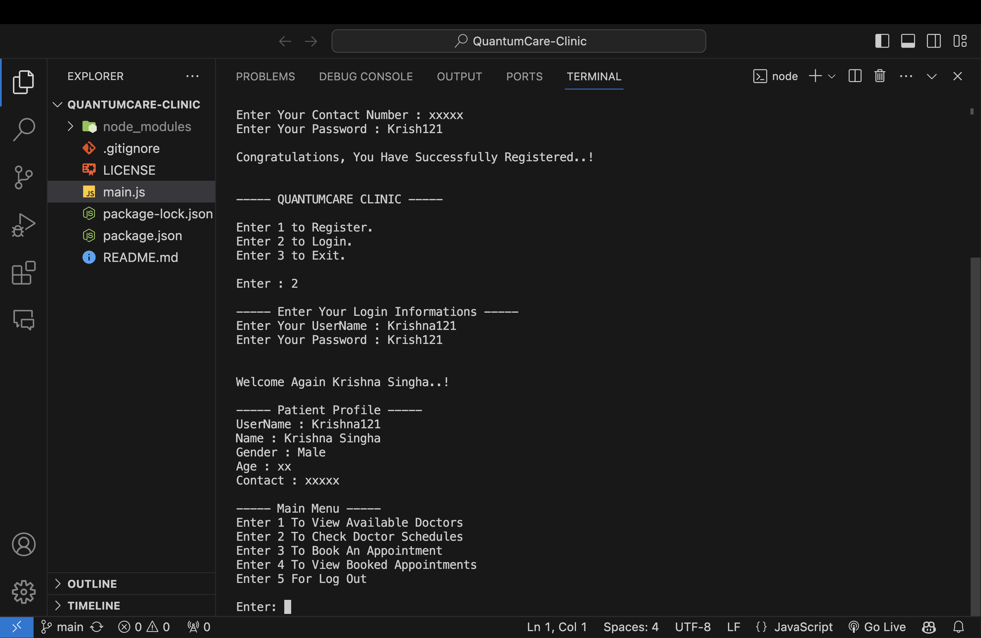This screenshot has width=981, height=638.
Task: Open the Extensions view
Action: pyautogui.click(x=24, y=273)
